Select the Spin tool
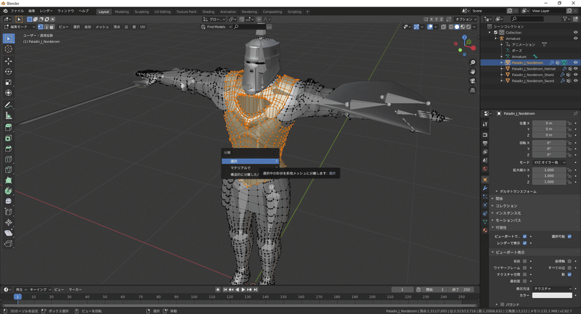 pyautogui.click(x=9, y=191)
